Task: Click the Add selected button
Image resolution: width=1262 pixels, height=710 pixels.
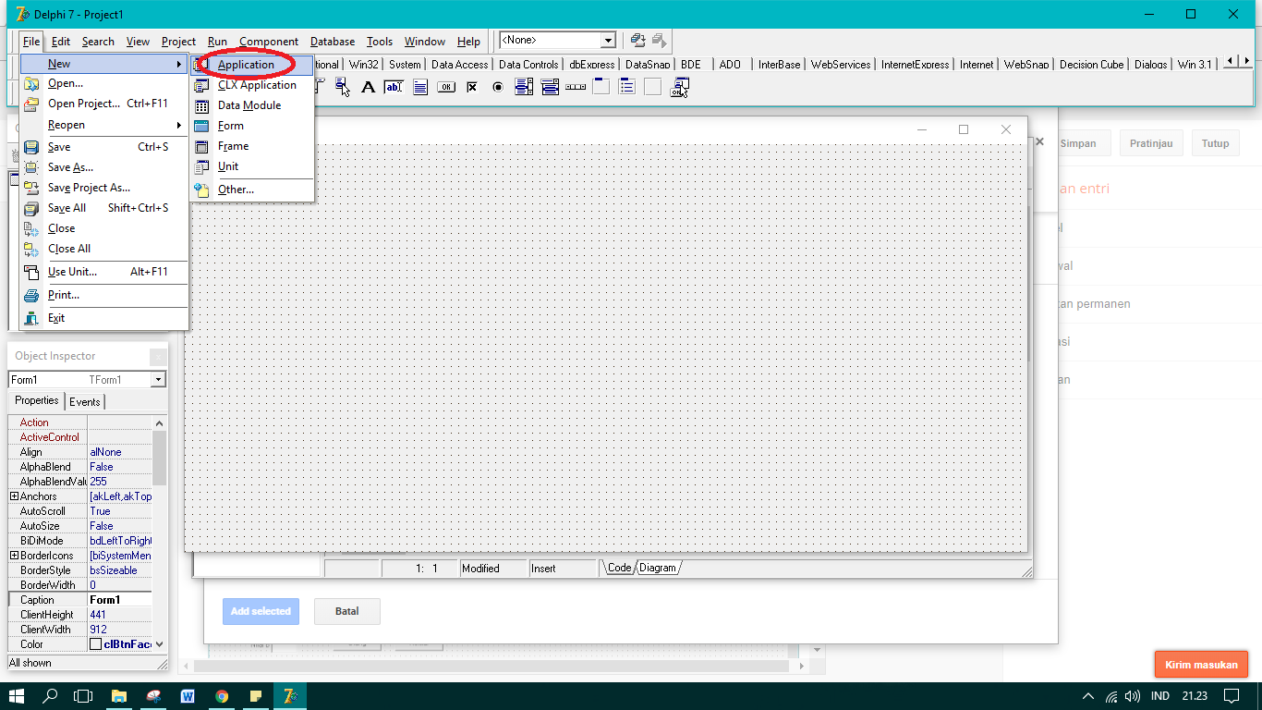Action: click(x=261, y=611)
